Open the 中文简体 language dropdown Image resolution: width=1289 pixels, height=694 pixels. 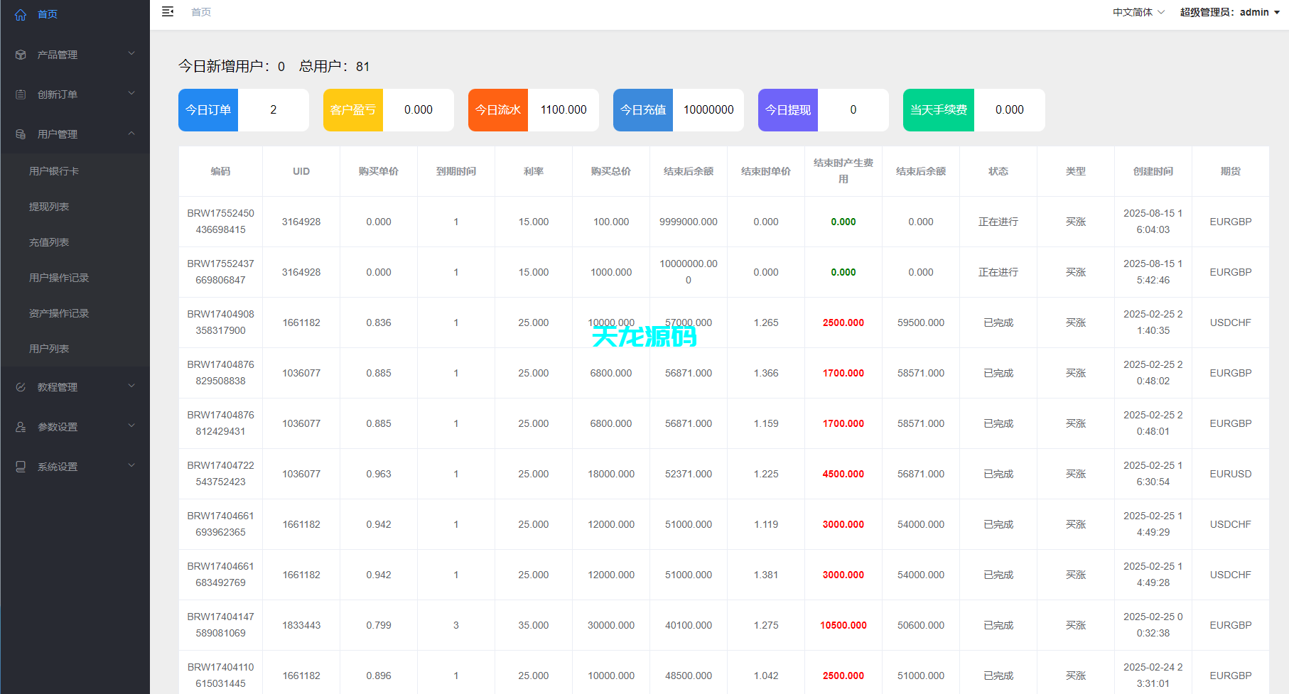(1138, 12)
